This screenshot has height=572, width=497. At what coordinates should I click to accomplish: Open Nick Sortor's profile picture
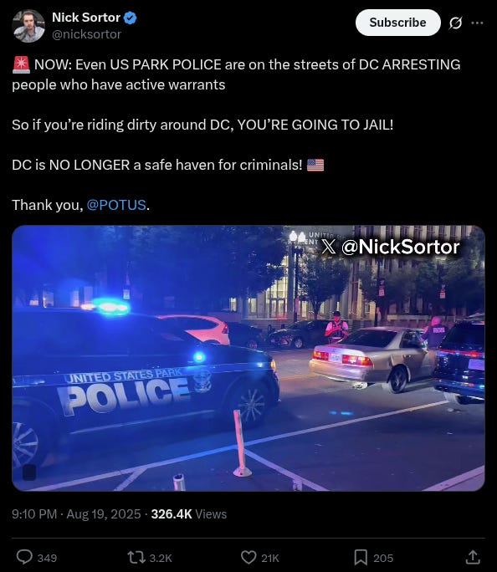pyautogui.click(x=28, y=26)
